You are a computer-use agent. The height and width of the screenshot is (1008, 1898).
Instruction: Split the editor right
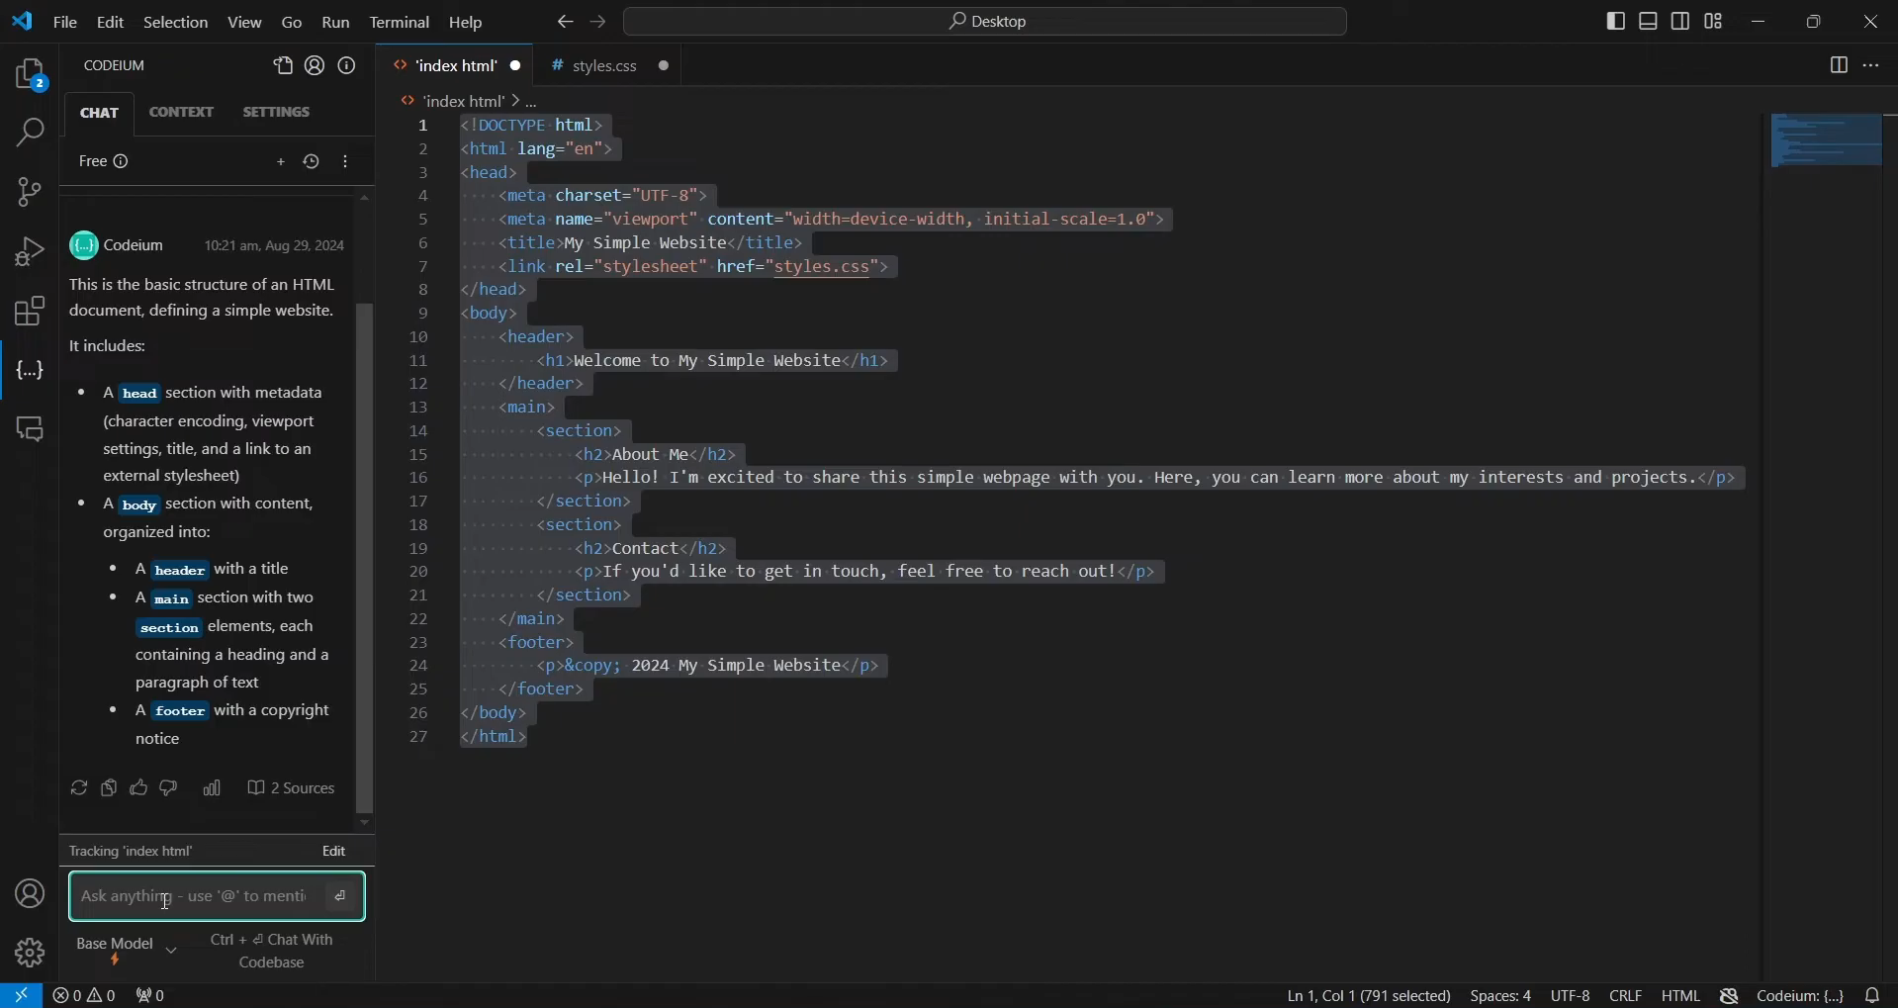(1838, 66)
